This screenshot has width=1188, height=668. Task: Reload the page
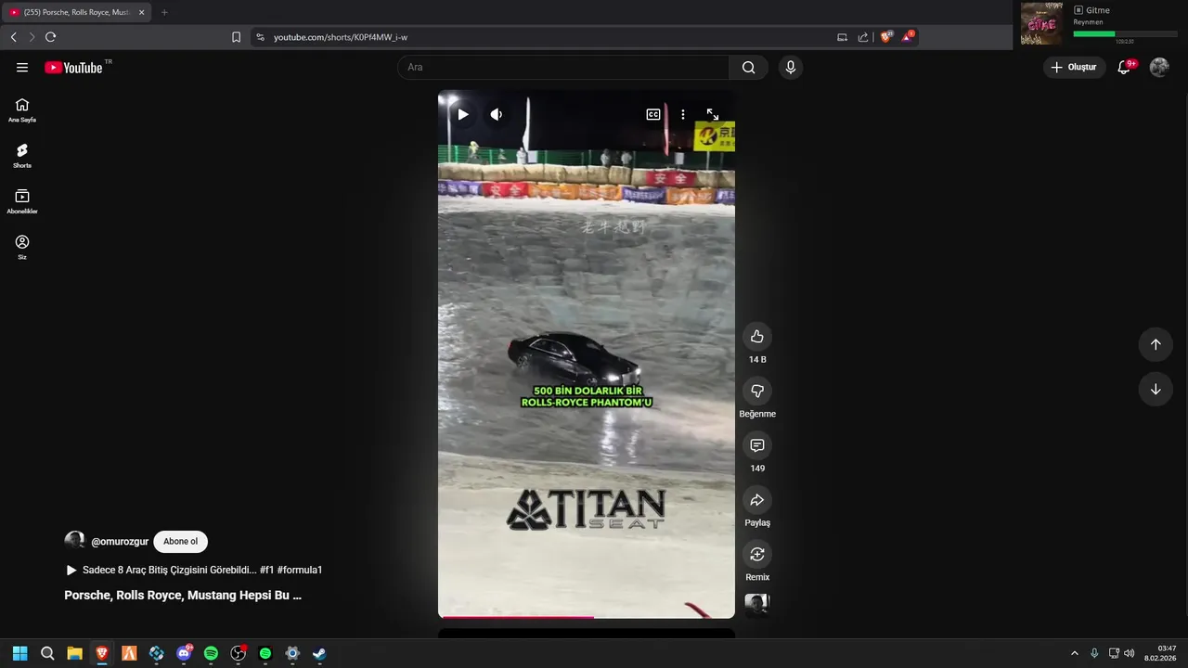tap(50, 37)
